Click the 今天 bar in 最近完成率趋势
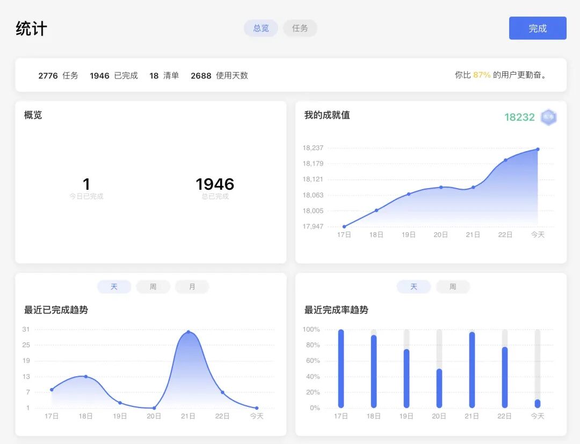Screen dimensions: 580x444 pos(538,404)
